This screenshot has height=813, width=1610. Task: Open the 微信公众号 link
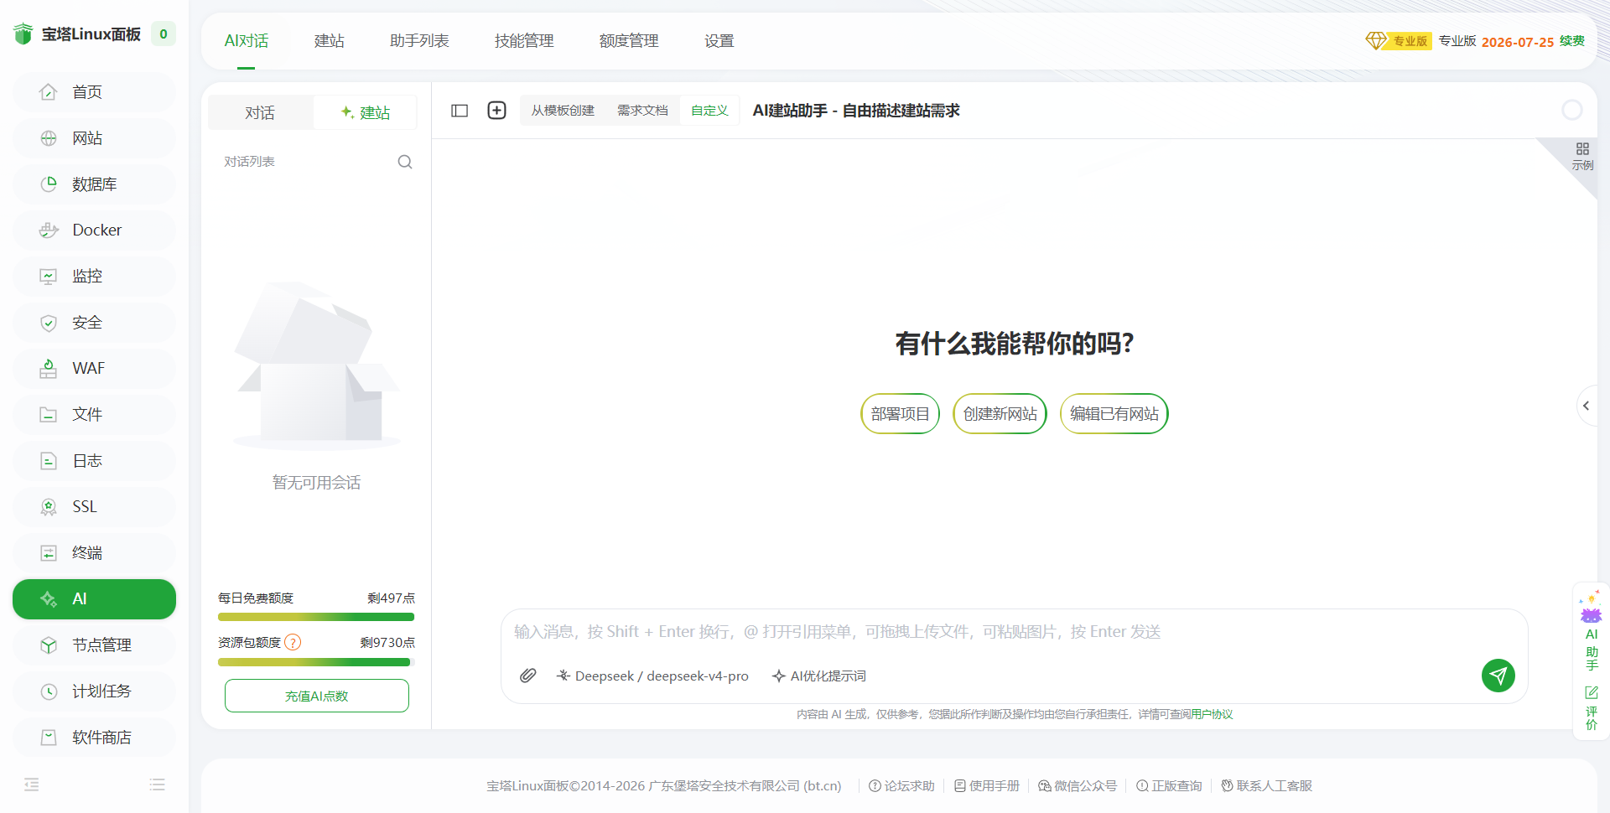(x=1078, y=785)
